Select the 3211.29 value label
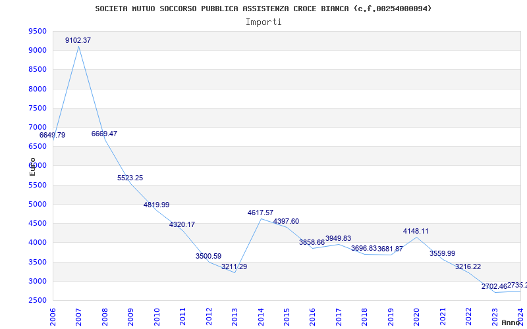The height and width of the screenshot is (329, 527). pos(235,267)
